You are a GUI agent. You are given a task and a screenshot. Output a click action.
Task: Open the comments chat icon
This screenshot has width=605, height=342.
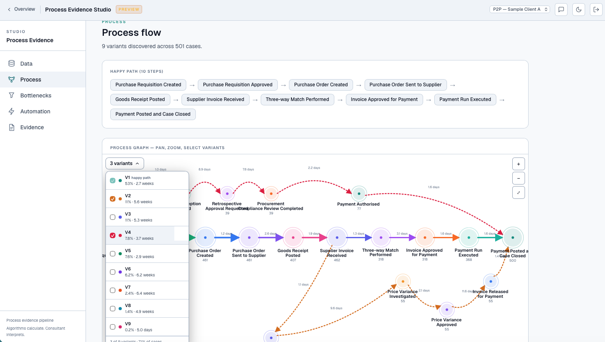[x=561, y=10]
